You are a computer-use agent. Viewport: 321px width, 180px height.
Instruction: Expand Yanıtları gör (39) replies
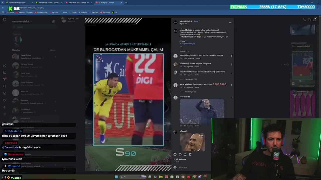pos(191,79)
